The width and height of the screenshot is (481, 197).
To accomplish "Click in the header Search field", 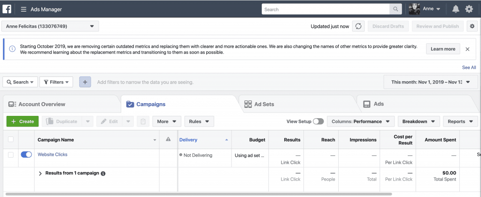I will pos(326,9).
